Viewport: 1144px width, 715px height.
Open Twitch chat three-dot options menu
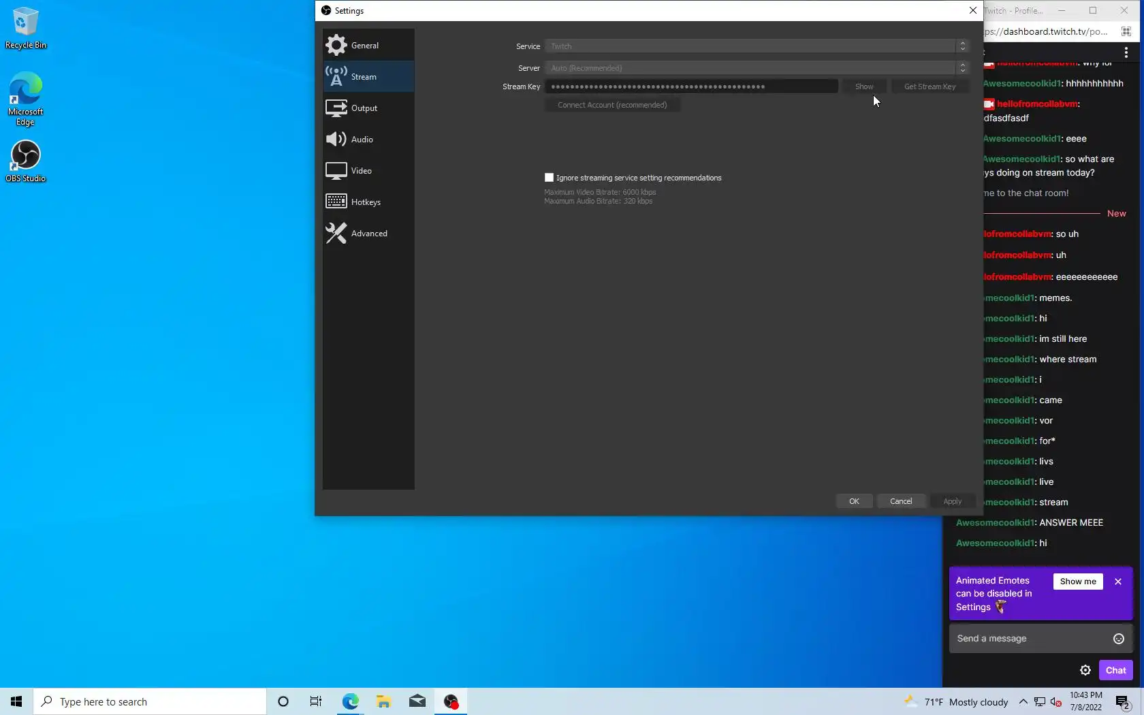[1126, 52]
